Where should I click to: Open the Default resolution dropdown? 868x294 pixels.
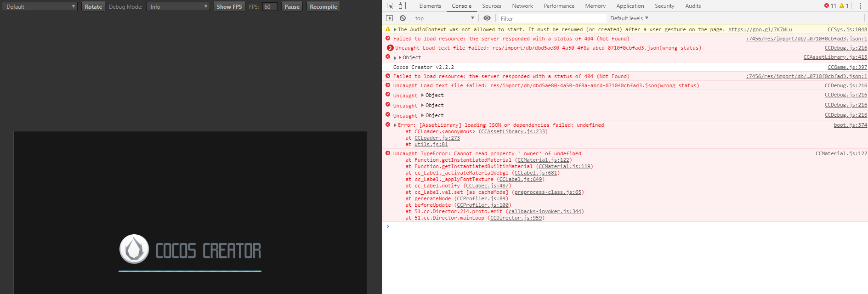40,6
